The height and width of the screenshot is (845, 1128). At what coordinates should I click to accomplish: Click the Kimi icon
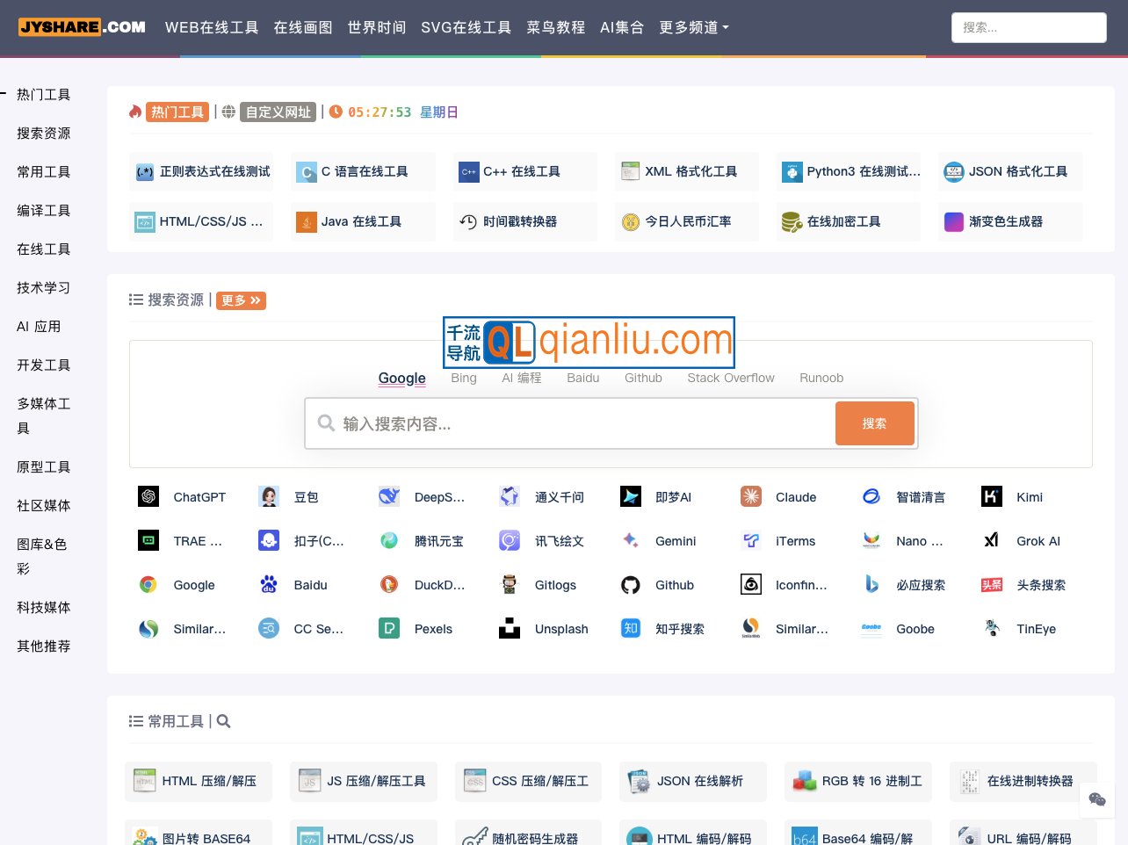pyautogui.click(x=992, y=497)
